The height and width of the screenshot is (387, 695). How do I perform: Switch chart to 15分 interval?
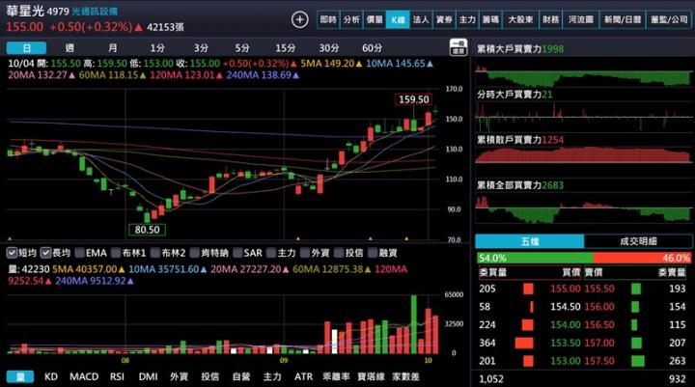285,48
